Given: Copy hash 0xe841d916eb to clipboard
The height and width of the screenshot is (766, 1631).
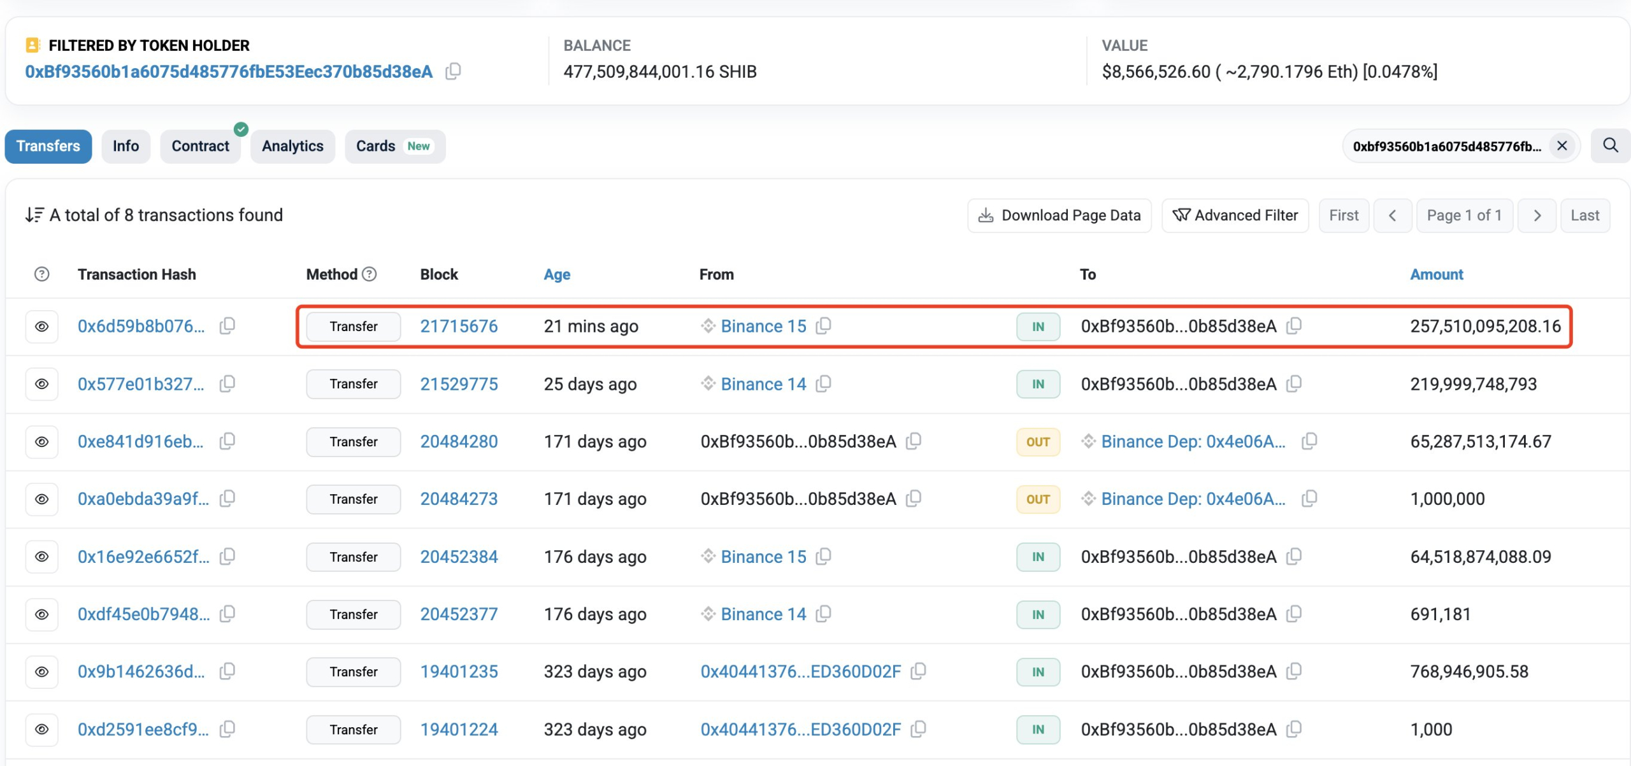Looking at the screenshot, I should click(x=227, y=441).
